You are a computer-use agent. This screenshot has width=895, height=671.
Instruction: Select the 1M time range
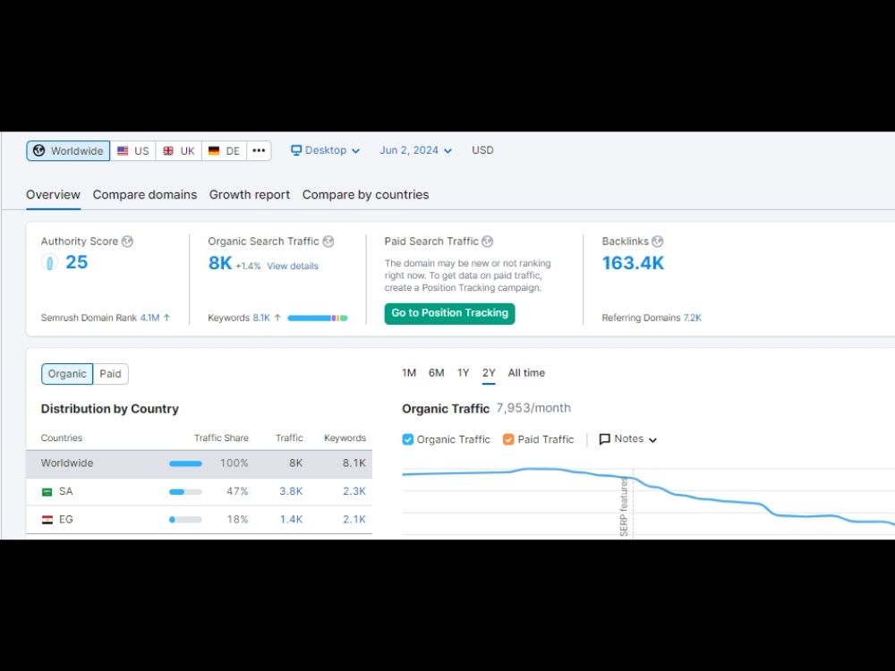[x=409, y=372]
